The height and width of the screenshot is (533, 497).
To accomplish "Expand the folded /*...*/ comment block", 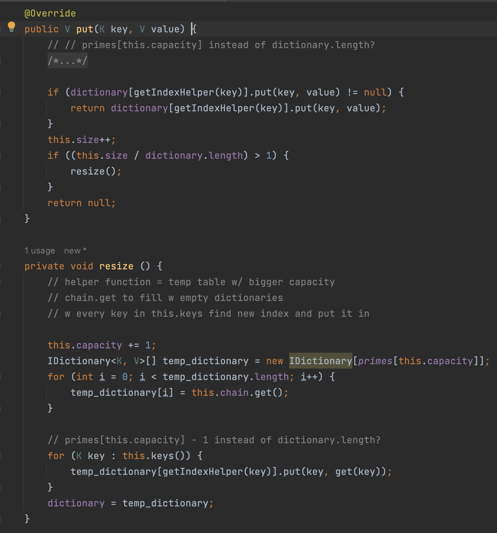I will click(67, 61).
